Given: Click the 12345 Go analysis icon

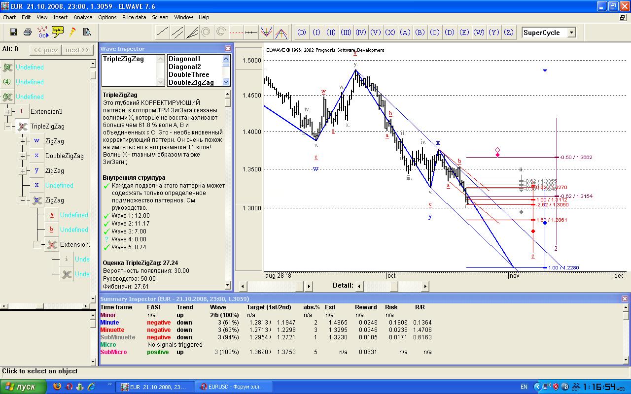Looking at the screenshot, I should point(43,32).
